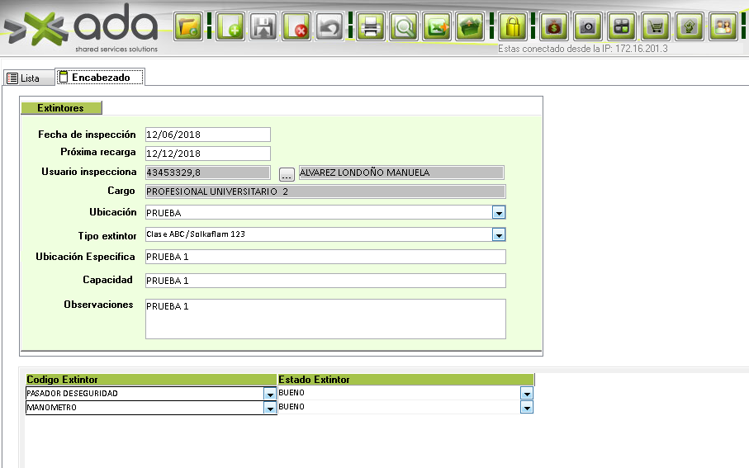This screenshot has height=468, width=749.
Task: Click the open folder toolbar icon
Action: tap(188, 27)
